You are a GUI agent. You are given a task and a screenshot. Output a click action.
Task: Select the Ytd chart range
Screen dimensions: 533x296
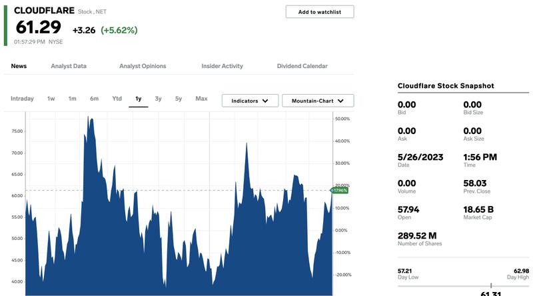click(x=117, y=99)
